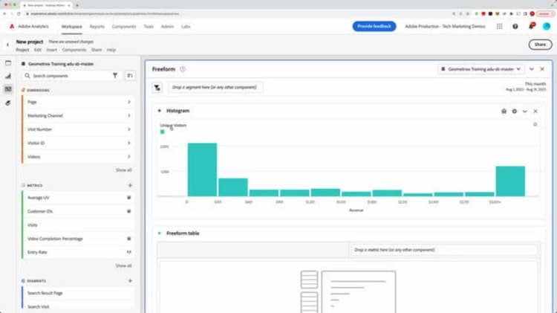557x313 pixels.
Task: Click the icon beside Video Completion Percentage
Action: tap(129, 239)
